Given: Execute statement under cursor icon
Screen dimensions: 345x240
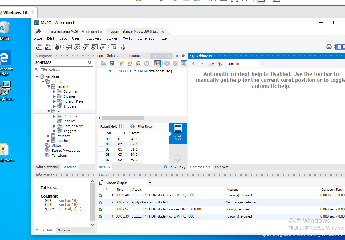Looking at the screenshot, I should (130, 64).
